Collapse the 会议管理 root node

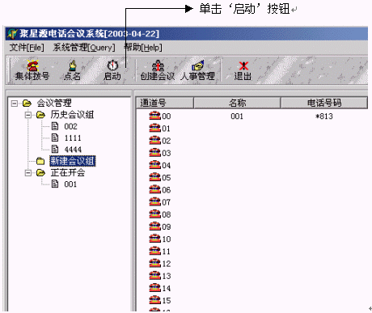click(x=15, y=104)
